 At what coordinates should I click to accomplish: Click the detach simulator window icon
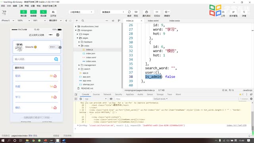[71, 21]
